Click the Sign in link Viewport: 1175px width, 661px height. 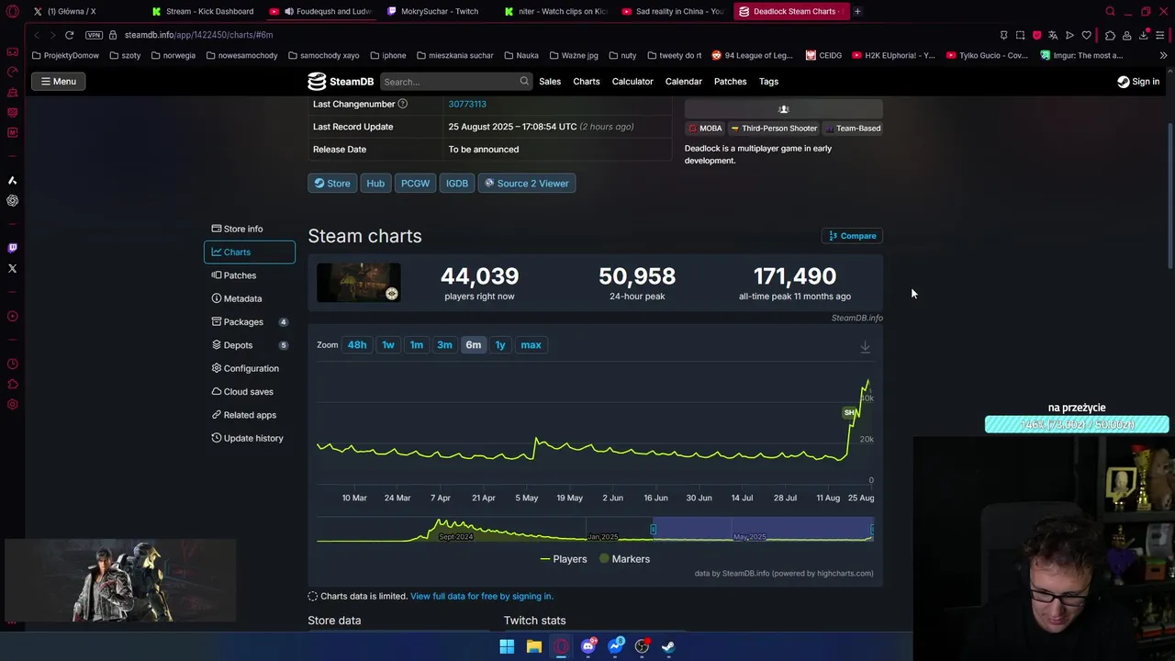click(x=1138, y=82)
